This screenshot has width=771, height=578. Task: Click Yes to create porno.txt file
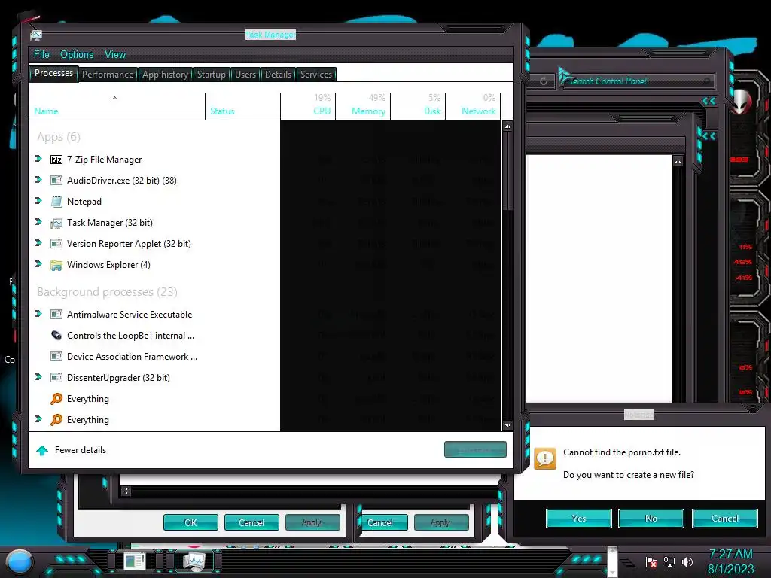(579, 519)
